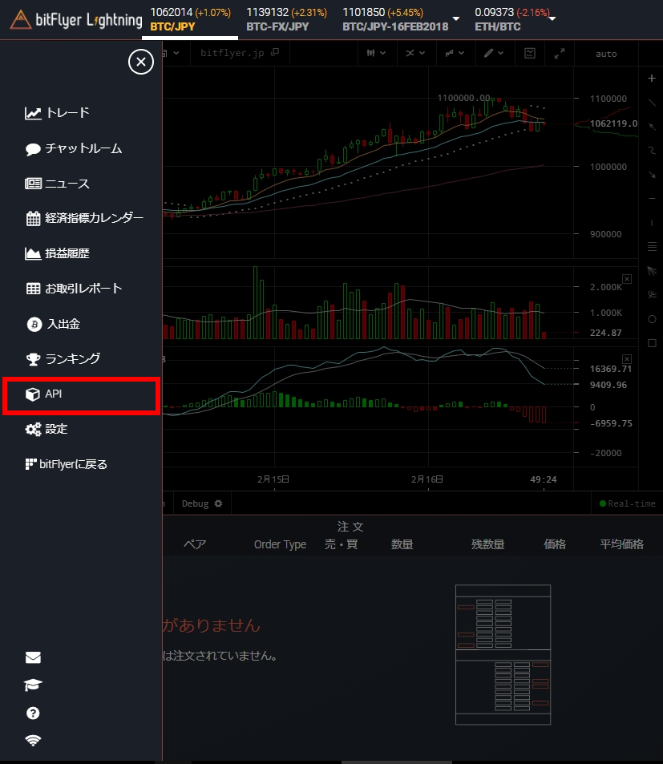Open the ランキング ranking page

[x=63, y=359]
